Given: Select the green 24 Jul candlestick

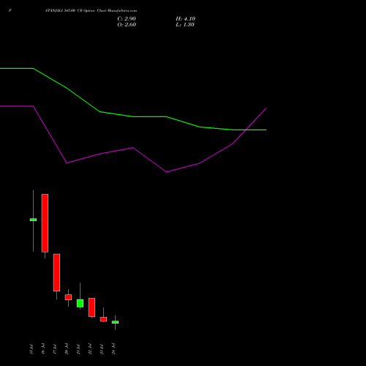Looking at the screenshot, I should tap(115, 322).
